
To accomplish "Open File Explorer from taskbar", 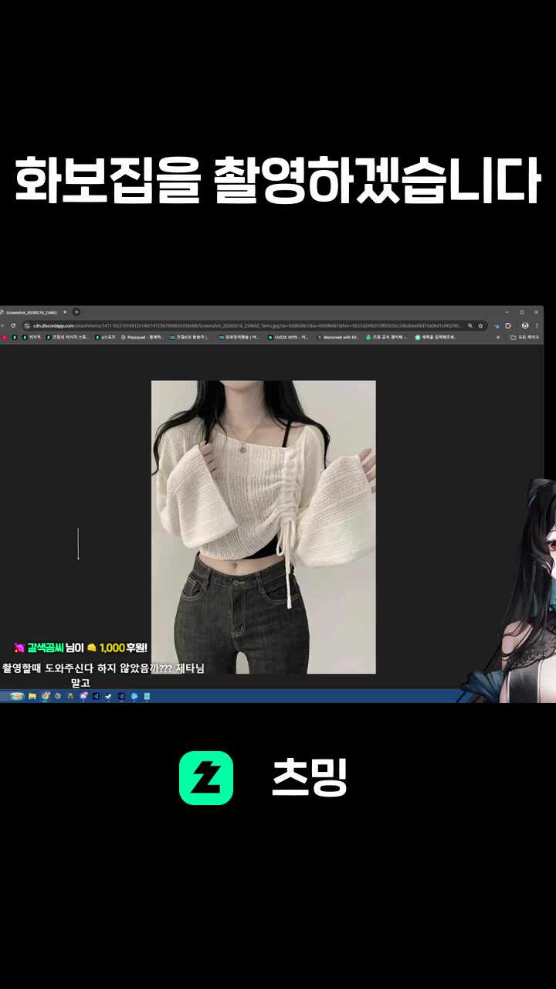I will tap(32, 696).
